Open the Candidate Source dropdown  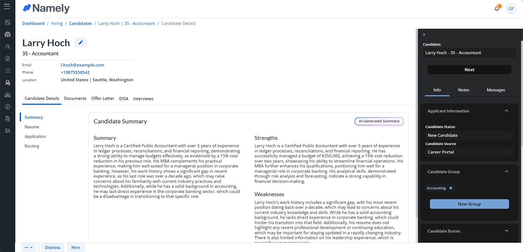tap(469, 152)
